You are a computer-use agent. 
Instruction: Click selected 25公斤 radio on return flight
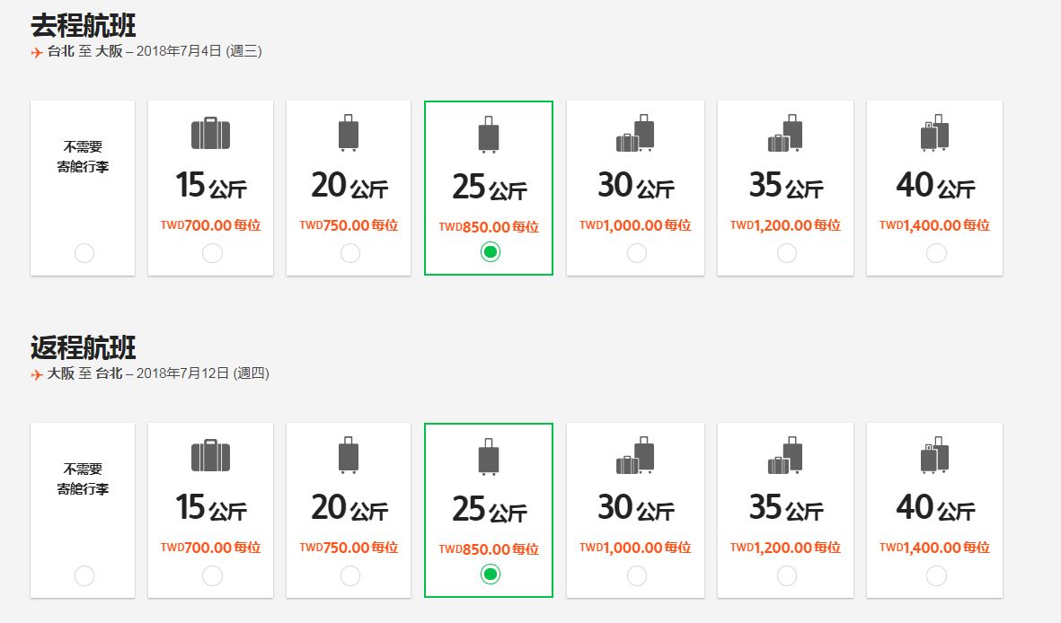491,575
